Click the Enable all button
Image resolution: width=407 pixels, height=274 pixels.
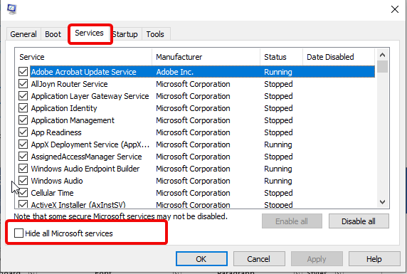[x=292, y=221]
